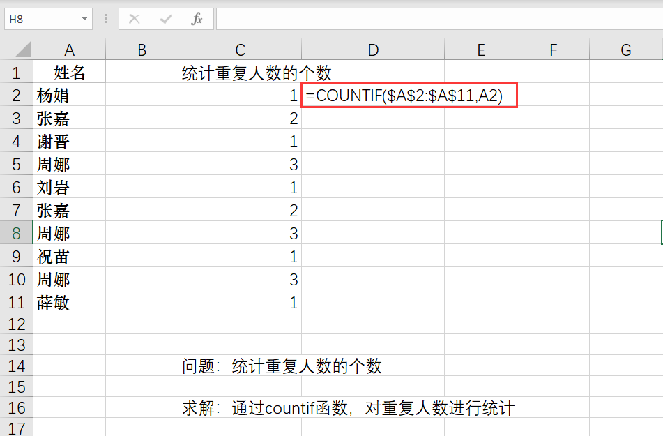This screenshot has height=436, width=663.
Task: Select count value 3 in cell C10
Action: tap(240, 279)
